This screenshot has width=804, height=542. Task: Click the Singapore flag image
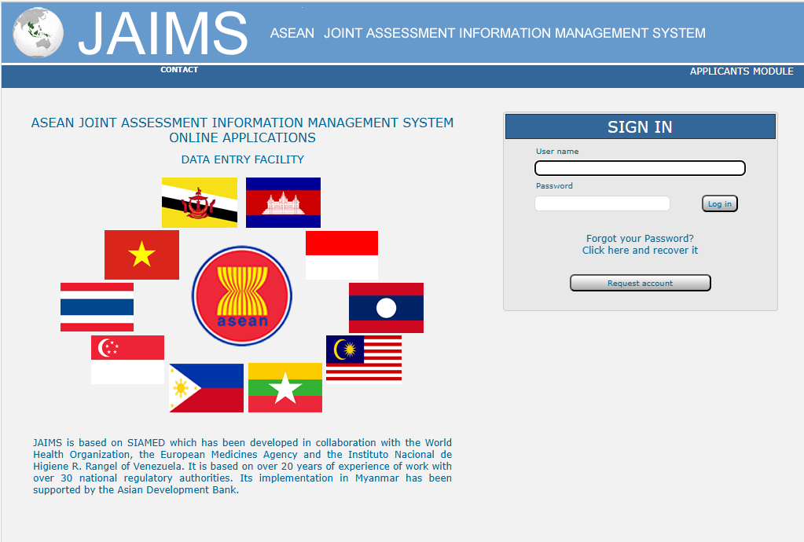pyautogui.click(x=127, y=360)
